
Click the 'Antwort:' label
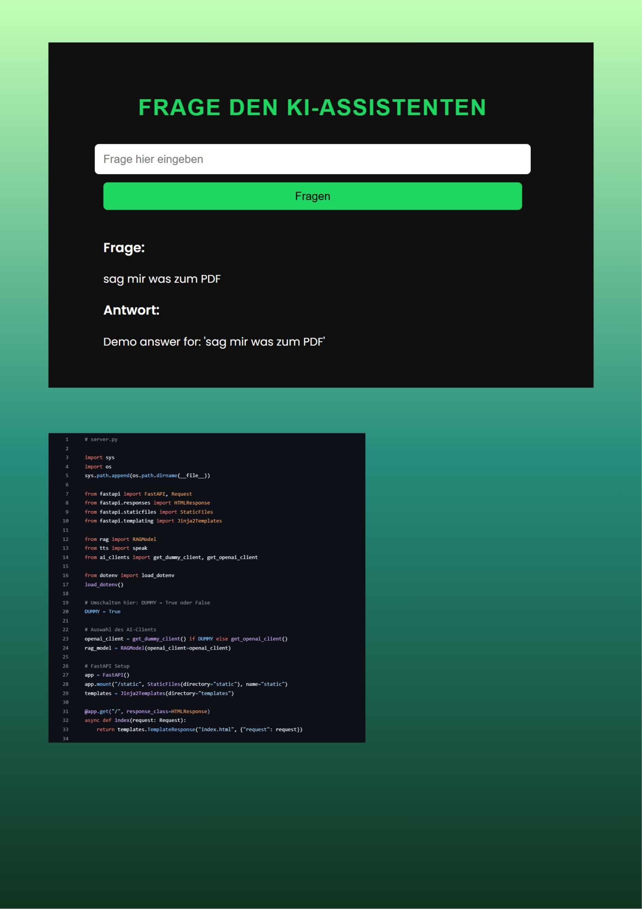click(x=131, y=310)
